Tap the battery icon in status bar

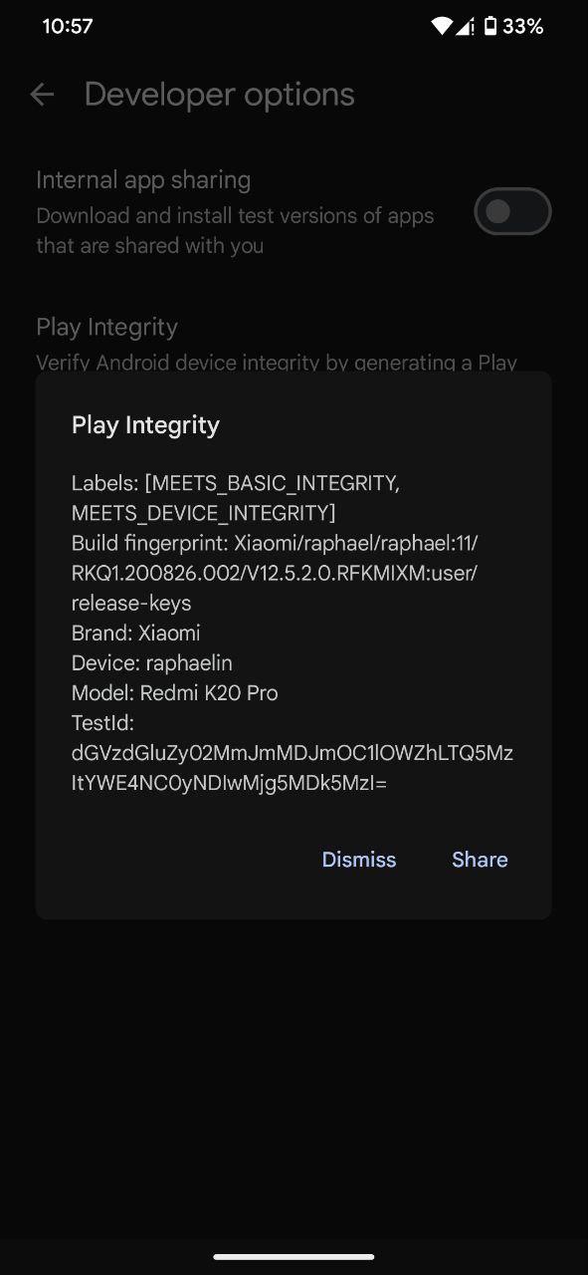[490, 27]
